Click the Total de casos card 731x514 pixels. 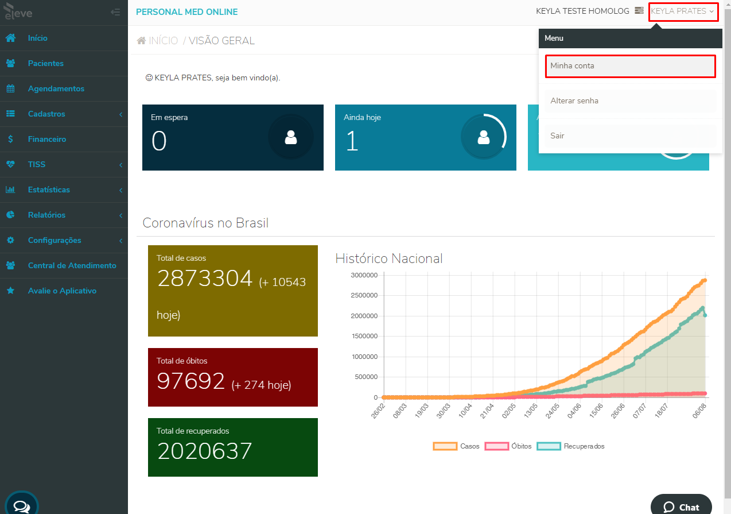pyautogui.click(x=233, y=291)
